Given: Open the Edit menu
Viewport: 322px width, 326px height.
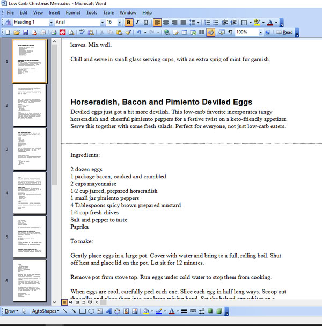Looking at the screenshot, I should click(23, 13).
